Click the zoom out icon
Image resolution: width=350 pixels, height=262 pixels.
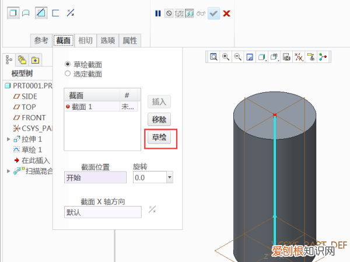point(238,57)
